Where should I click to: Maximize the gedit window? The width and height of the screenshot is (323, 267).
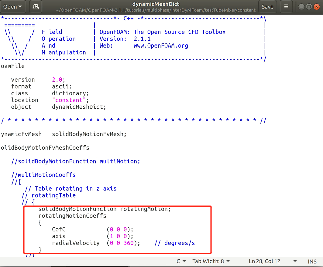[309, 7]
